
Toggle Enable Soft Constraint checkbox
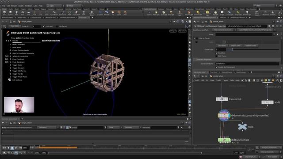click(x=216, y=67)
